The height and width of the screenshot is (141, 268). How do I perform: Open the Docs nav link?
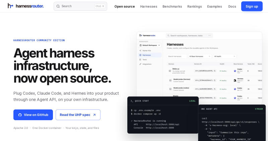click(232, 6)
